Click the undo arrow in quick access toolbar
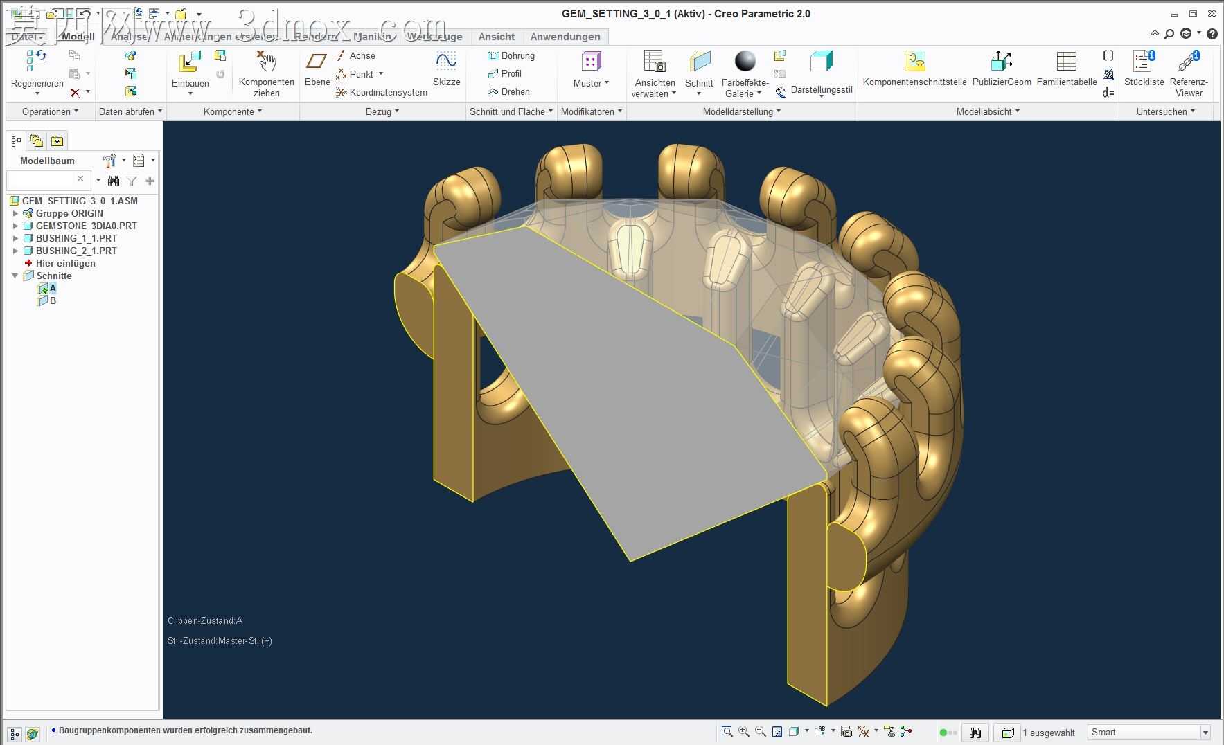Screen dimensions: 1224x745 (x=85, y=13)
